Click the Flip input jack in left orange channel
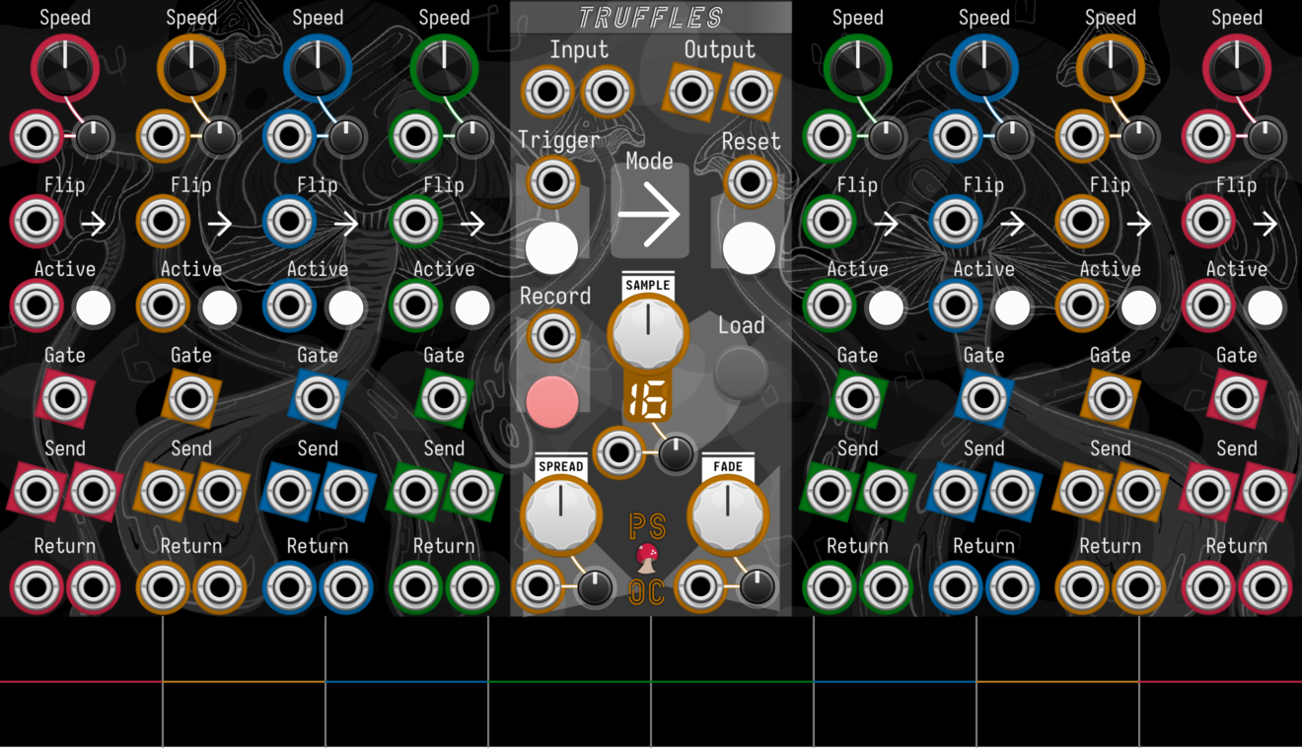This screenshot has height=749, width=1302. point(163,221)
